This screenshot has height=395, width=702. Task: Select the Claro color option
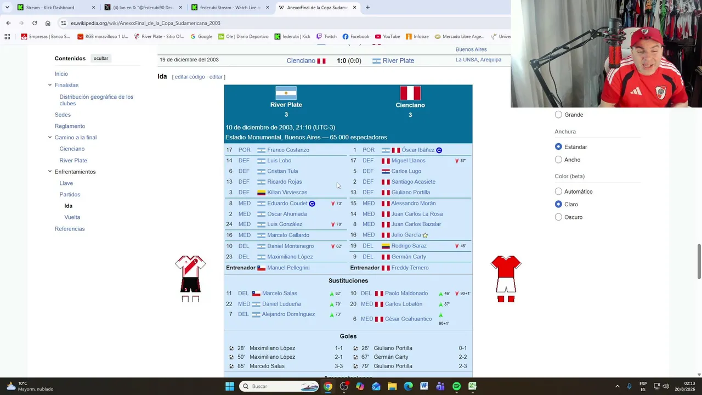(558, 204)
